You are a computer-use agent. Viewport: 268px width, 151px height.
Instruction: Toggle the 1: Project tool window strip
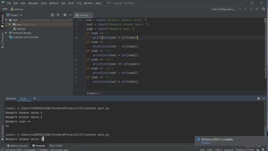pos(3,21)
